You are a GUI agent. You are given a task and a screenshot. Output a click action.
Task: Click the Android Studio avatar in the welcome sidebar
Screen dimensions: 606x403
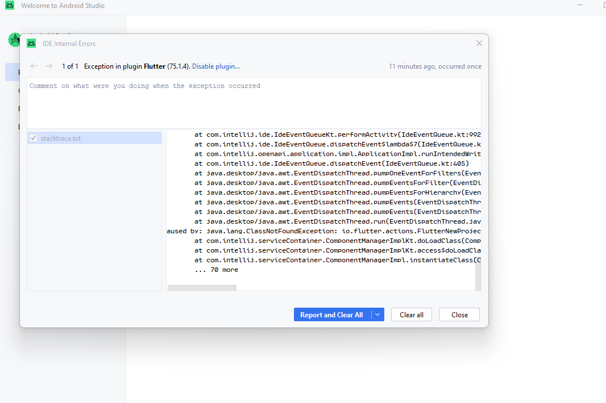coord(14,40)
